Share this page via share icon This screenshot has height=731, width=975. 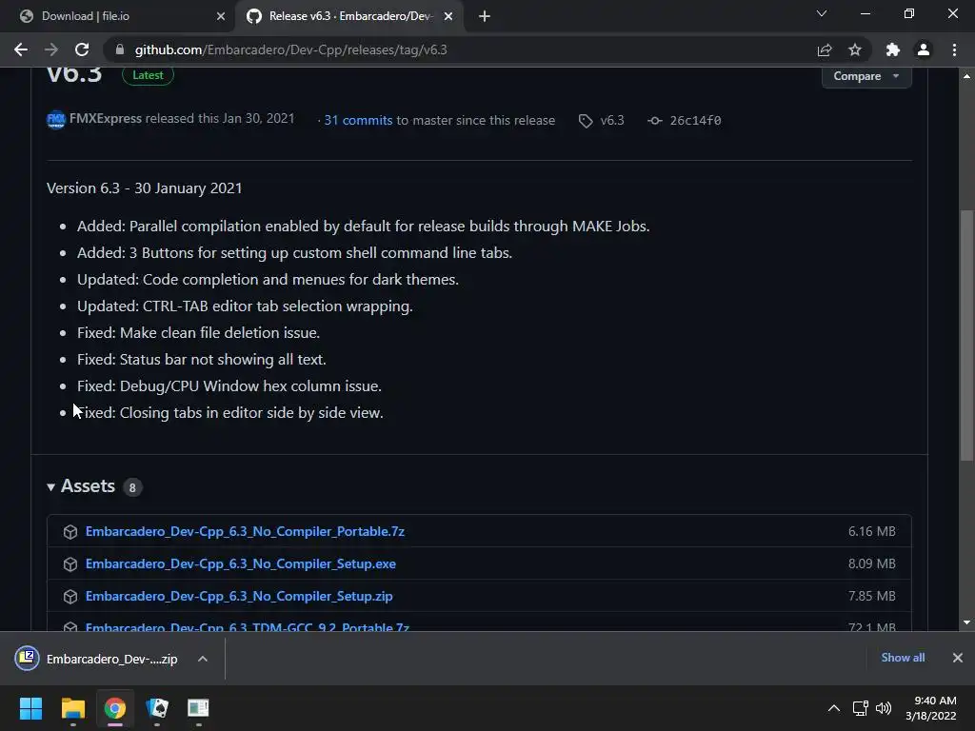(x=825, y=49)
